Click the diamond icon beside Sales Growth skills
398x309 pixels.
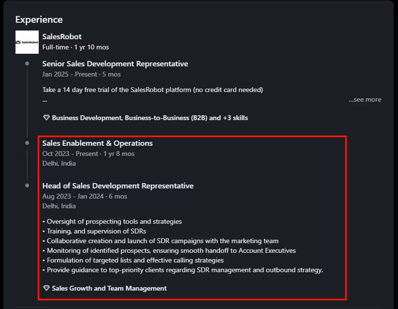46,288
